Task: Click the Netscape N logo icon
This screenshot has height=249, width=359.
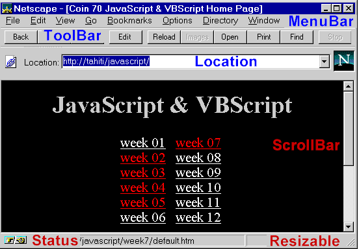Action: [343, 61]
